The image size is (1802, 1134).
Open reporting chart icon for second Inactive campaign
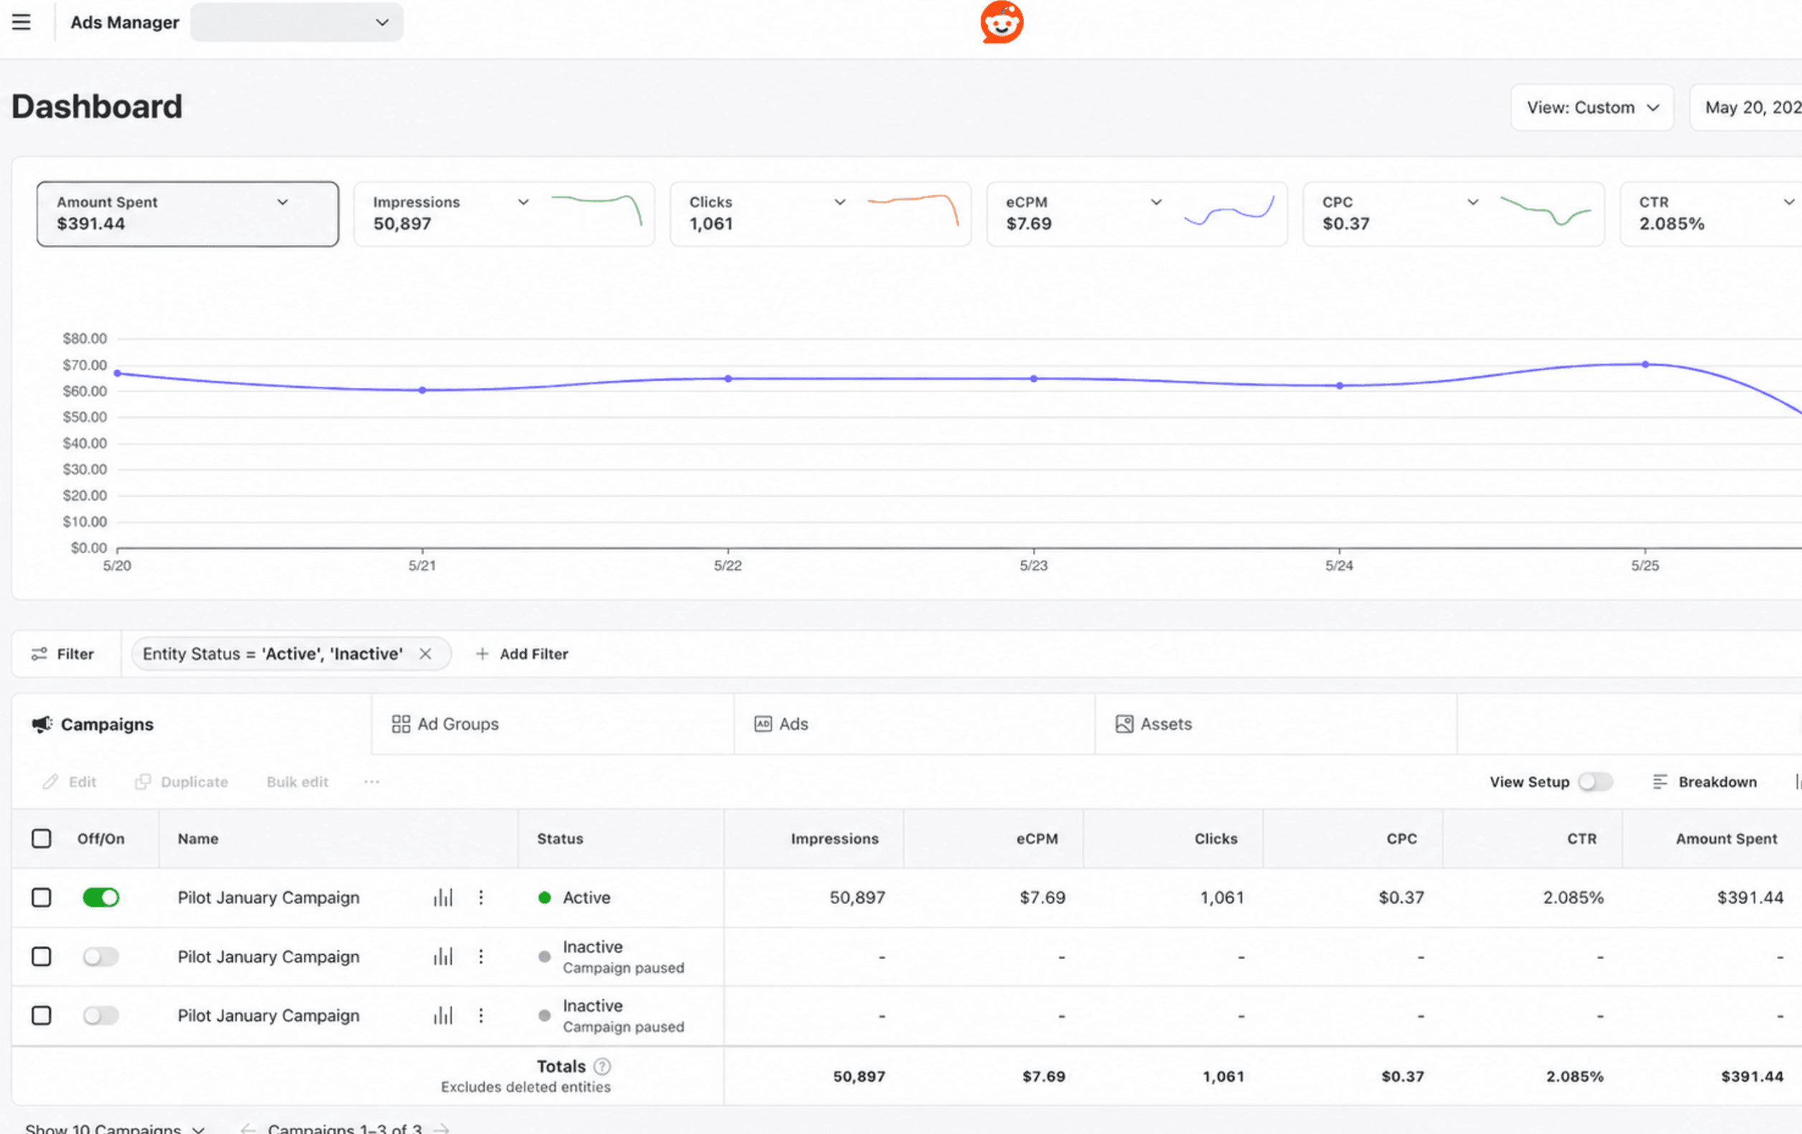point(443,1016)
